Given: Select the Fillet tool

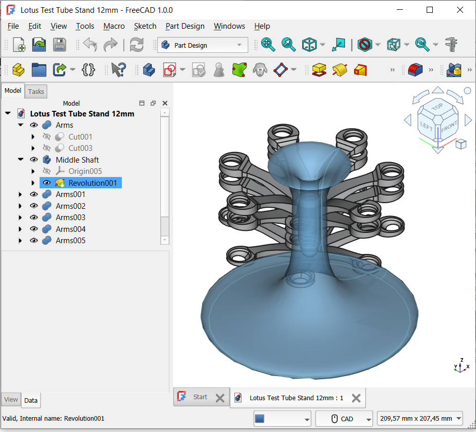Looking at the screenshot, I should click(x=415, y=70).
